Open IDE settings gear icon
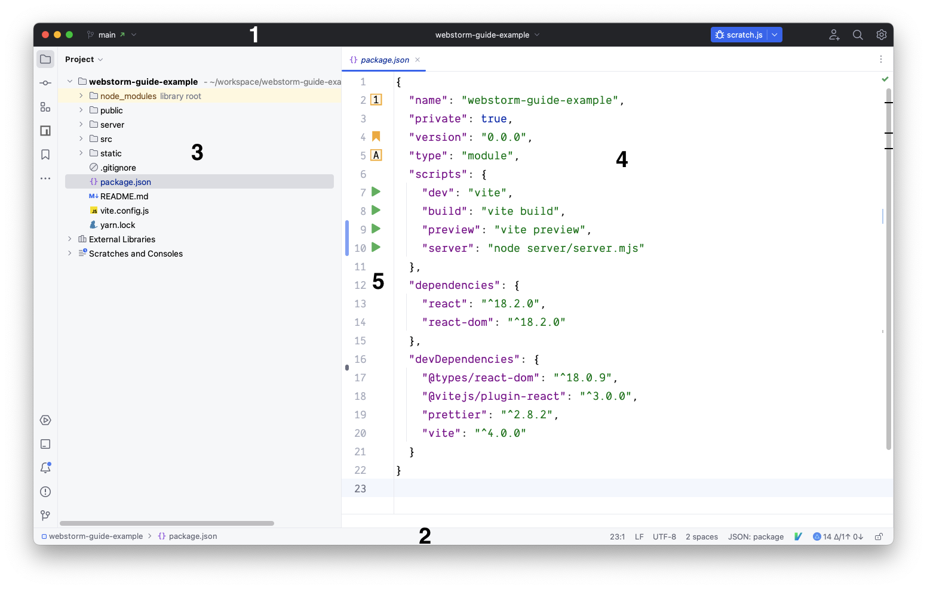Viewport: 927px width, 589px height. point(882,35)
